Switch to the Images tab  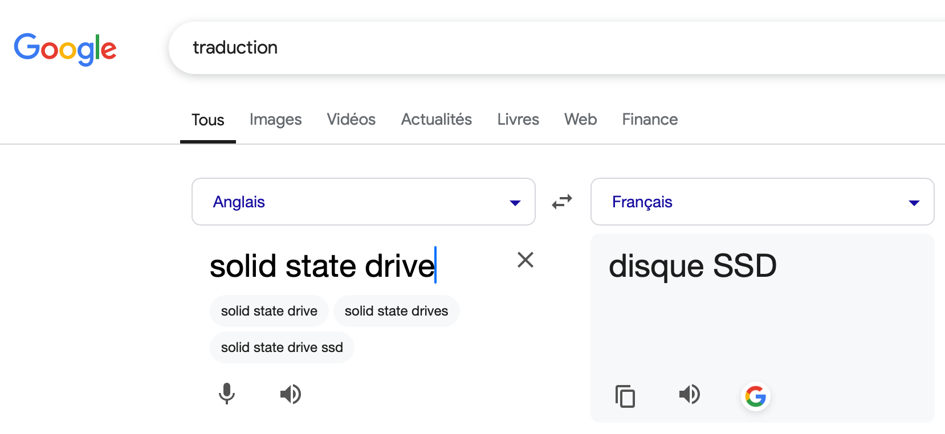275,120
